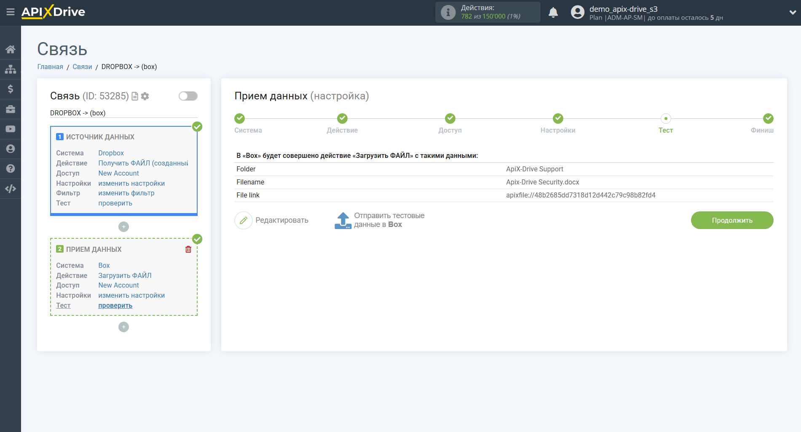Screen dimensions: 801x432
Task: Go to the Система step
Action: 239,119
